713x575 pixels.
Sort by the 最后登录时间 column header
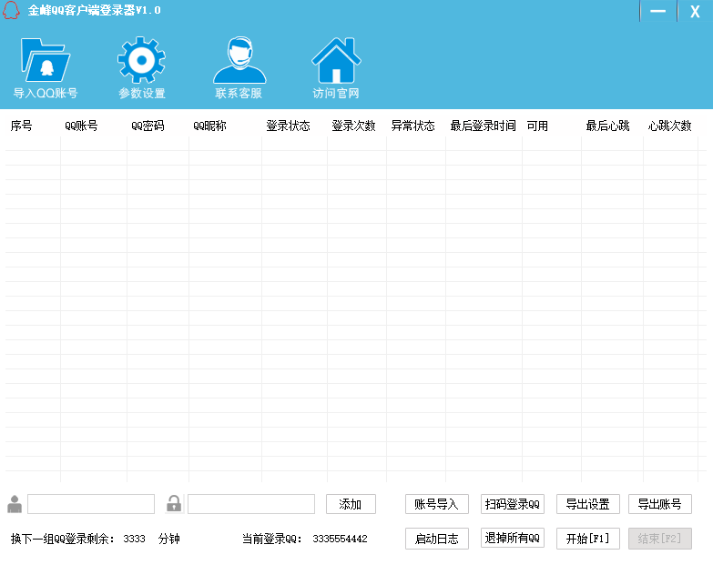tap(483, 126)
